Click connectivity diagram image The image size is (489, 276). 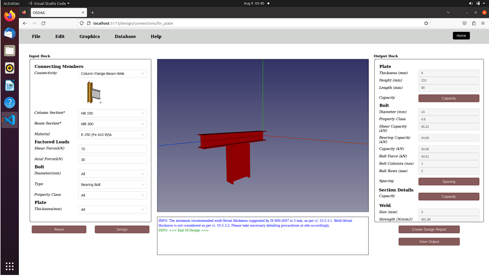(x=94, y=92)
